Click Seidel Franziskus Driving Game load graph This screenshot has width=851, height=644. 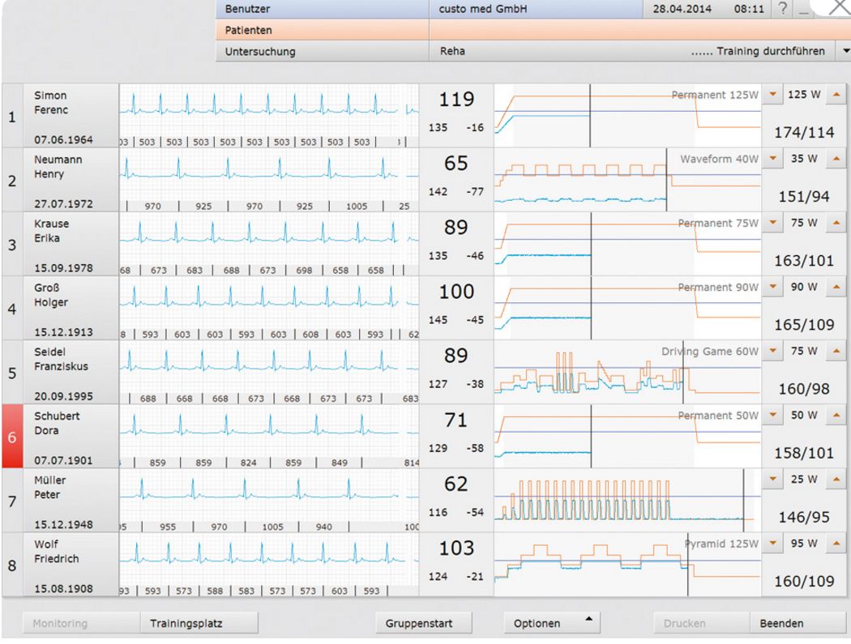coord(626,372)
